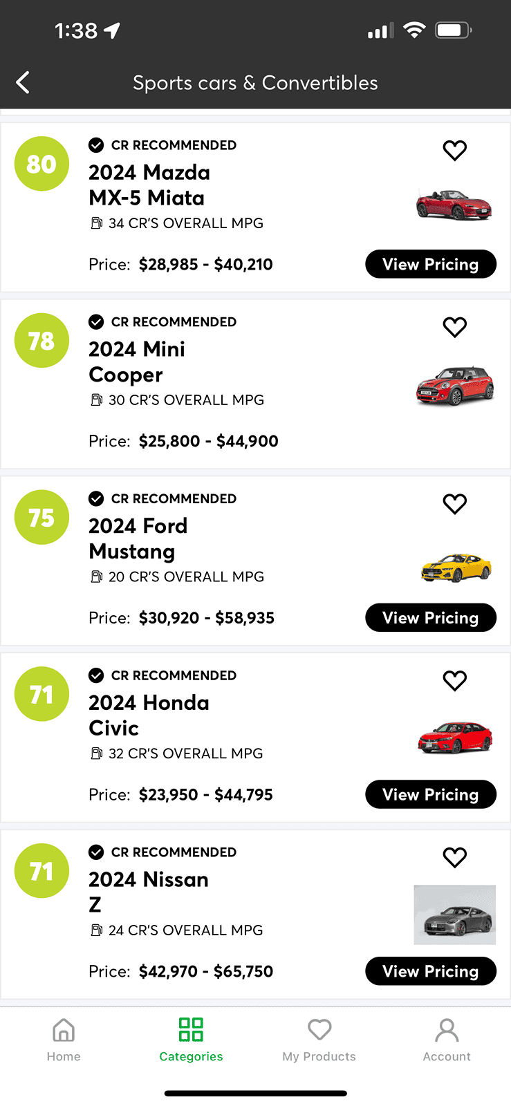Open the Account tab
The image size is (511, 1106).
click(x=447, y=1040)
